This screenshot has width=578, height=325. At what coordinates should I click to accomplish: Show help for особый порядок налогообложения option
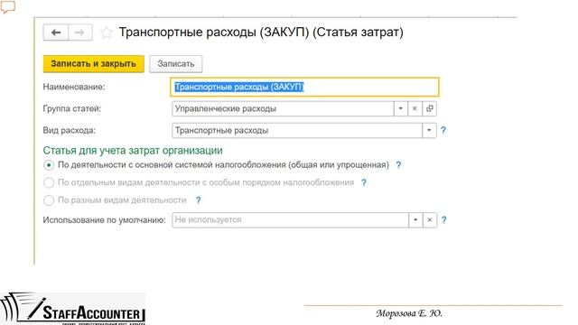pos(364,182)
